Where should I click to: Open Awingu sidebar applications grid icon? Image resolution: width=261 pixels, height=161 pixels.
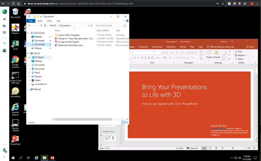4,32
